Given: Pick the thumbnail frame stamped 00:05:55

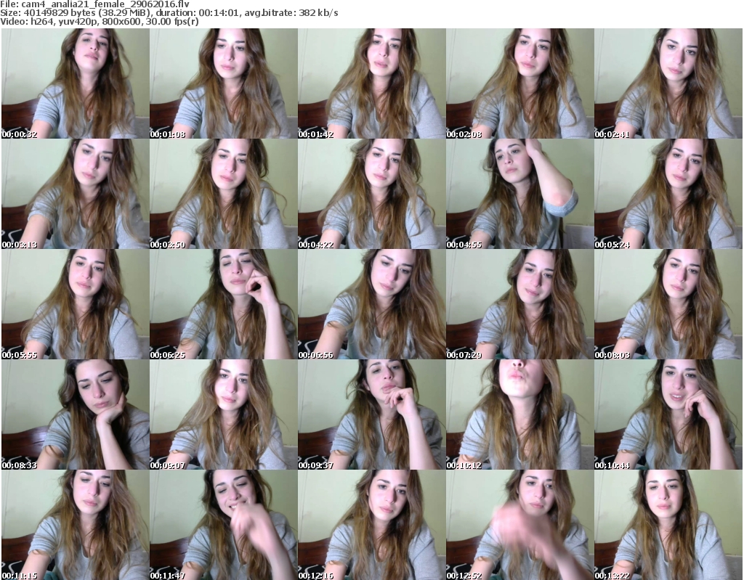Looking at the screenshot, I should click(x=75, y=304).
